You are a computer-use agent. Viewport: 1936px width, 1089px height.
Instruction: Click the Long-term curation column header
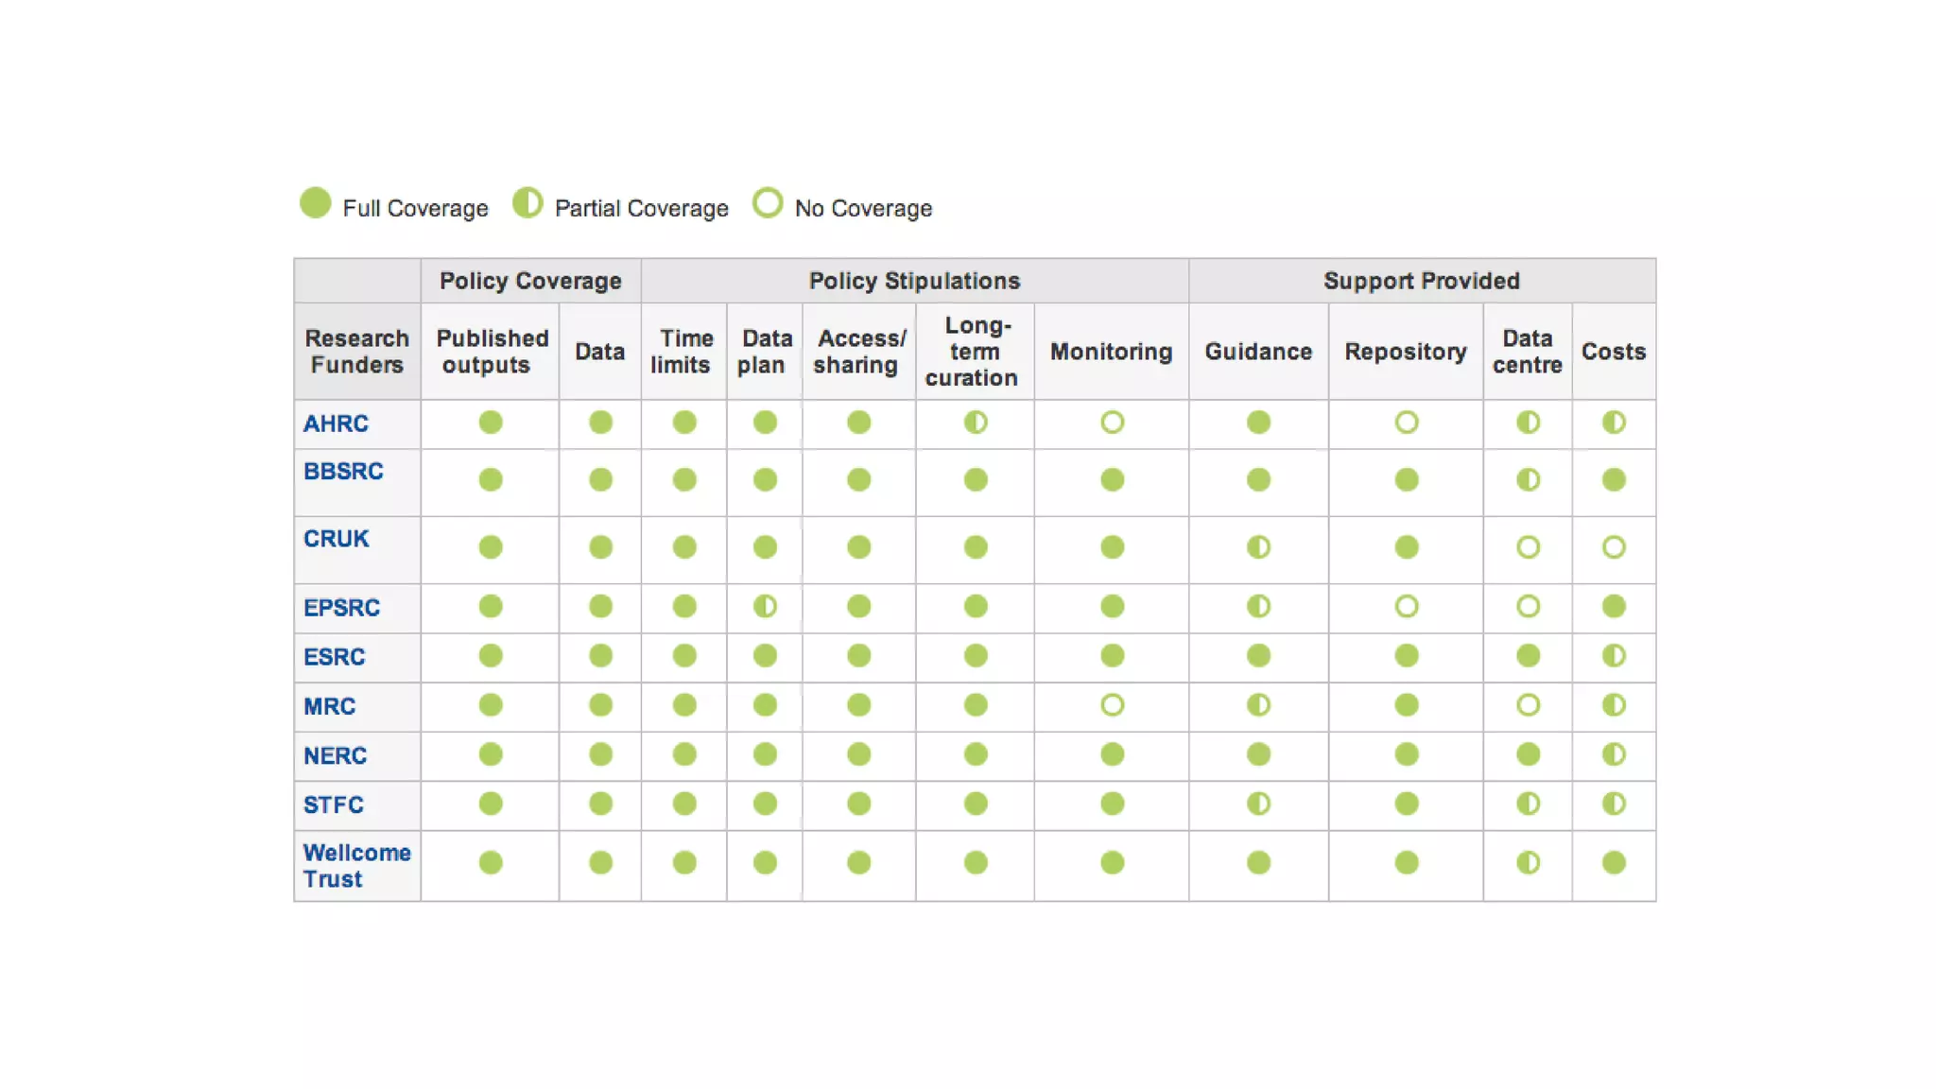coord(974,352)
